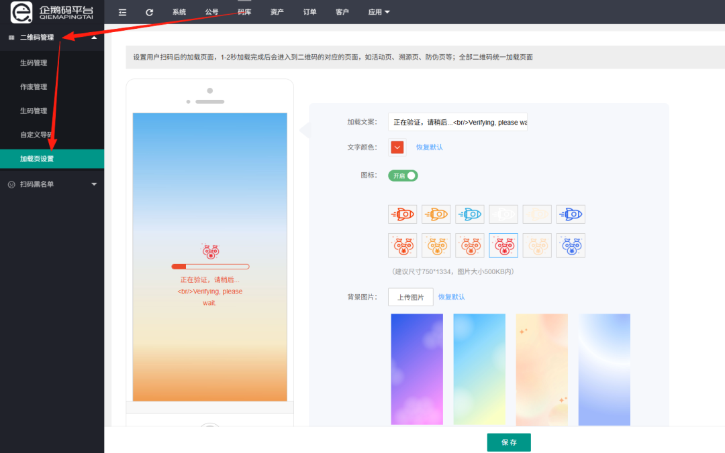Viewport: 725px width, 453px height.
Task: Click the 加载文案 text input field
Action: [458, 121]
